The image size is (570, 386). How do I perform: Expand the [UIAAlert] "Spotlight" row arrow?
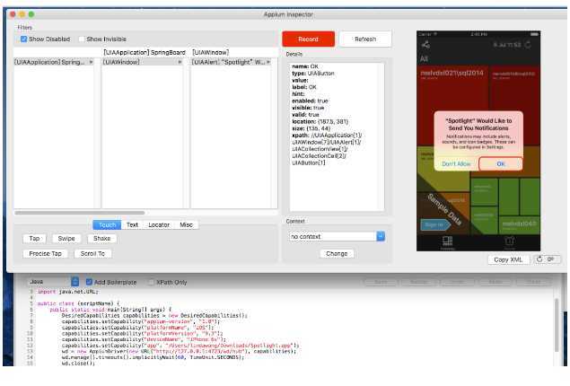coord(268,62)
